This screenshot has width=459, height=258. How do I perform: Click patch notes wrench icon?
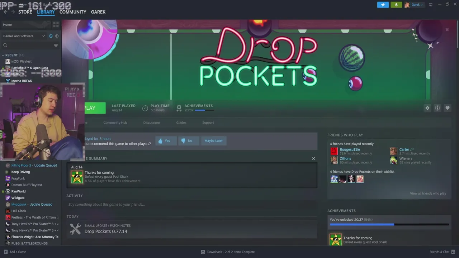coord(75,229)
